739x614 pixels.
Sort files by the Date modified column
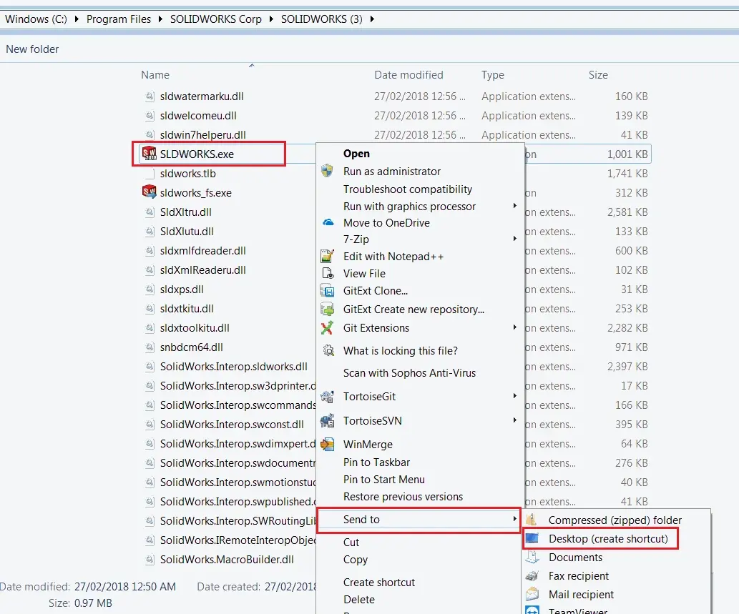[x=408, y=75]
